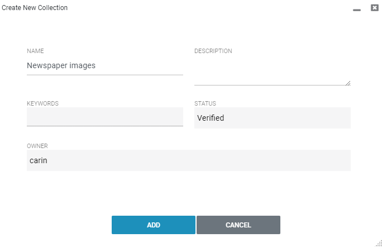Grab the Description textarea resize handle
Image resolution: width=382 pixels, height=247 pixels.
[x=348, y=83]
